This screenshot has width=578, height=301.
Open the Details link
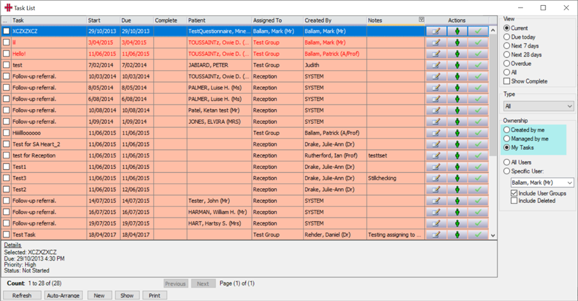[13, 245]
